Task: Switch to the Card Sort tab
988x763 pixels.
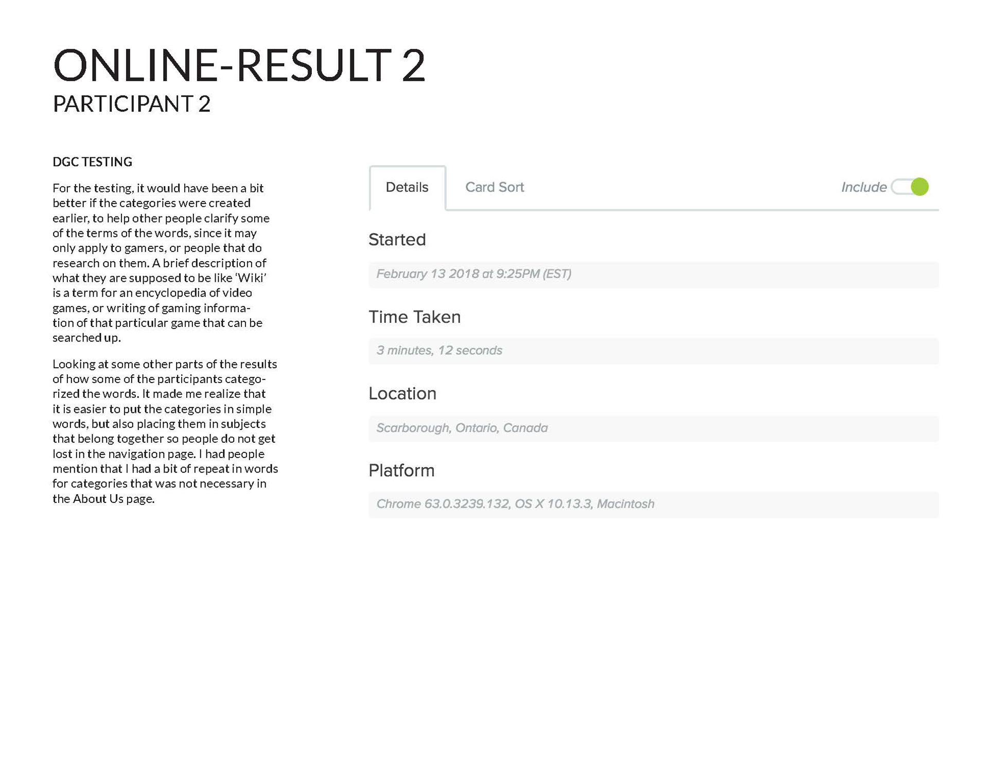Action: coord(494,187)
